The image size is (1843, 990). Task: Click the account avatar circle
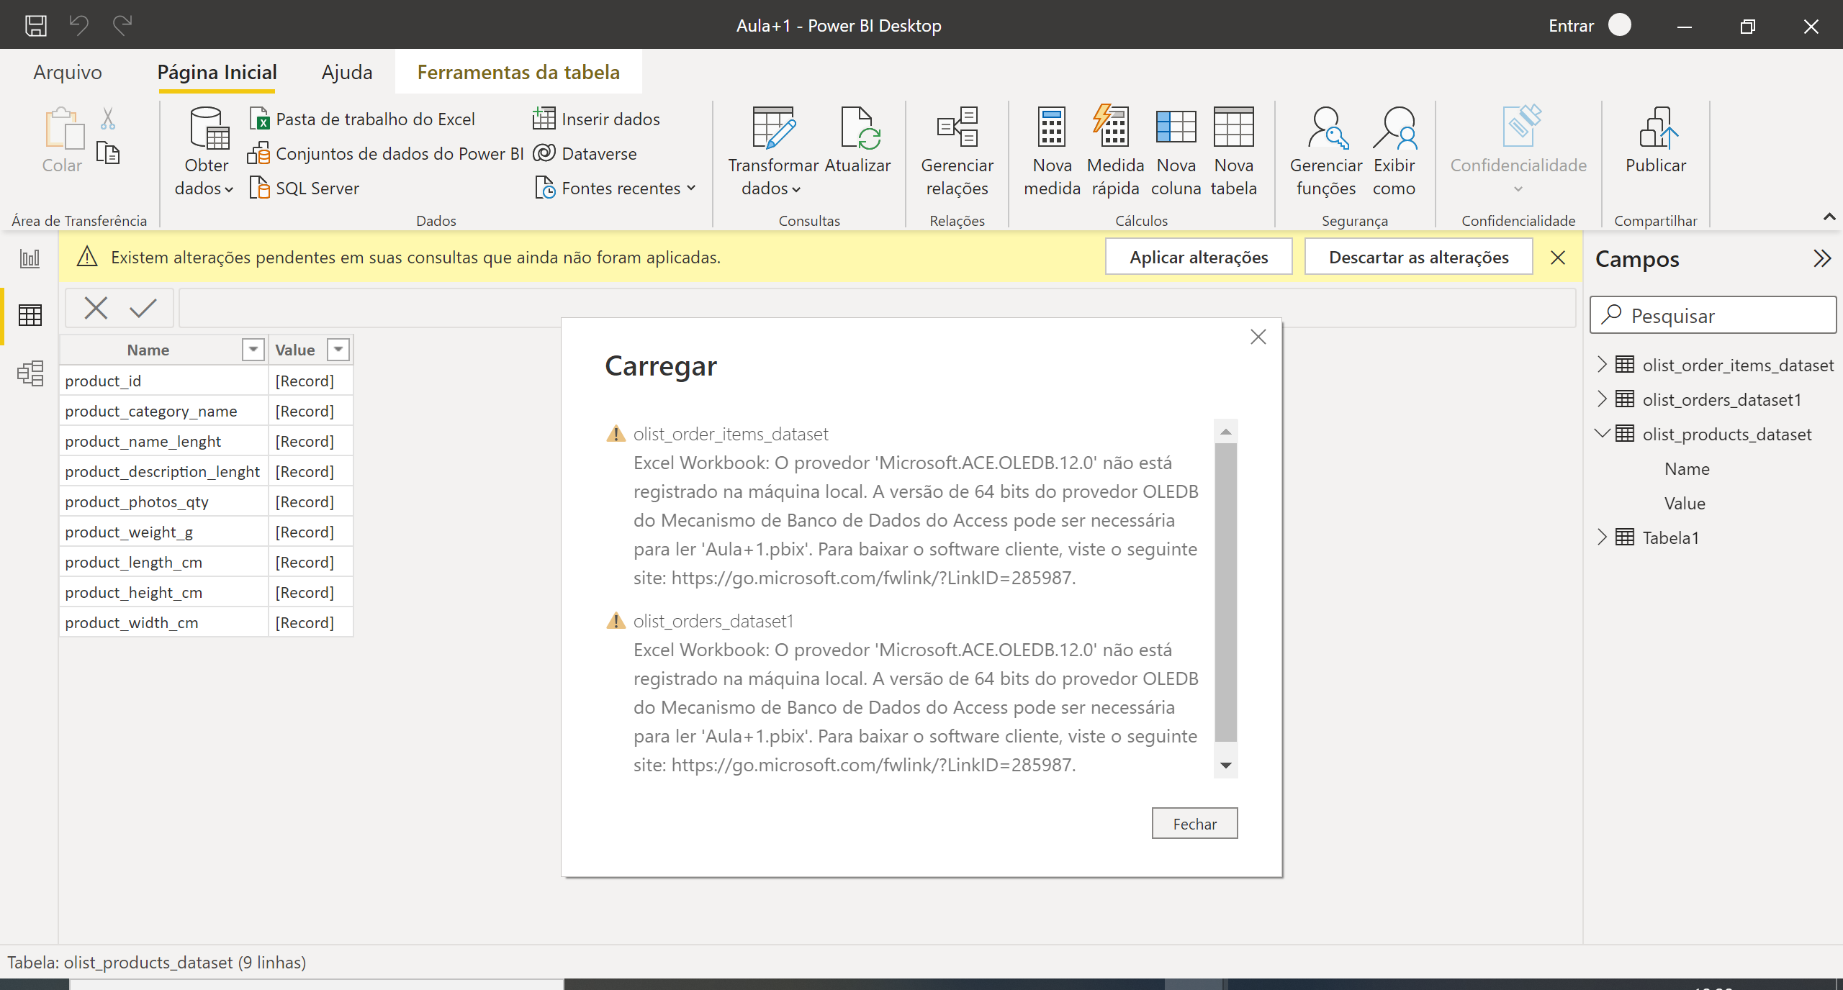(x=1619, y=25)
